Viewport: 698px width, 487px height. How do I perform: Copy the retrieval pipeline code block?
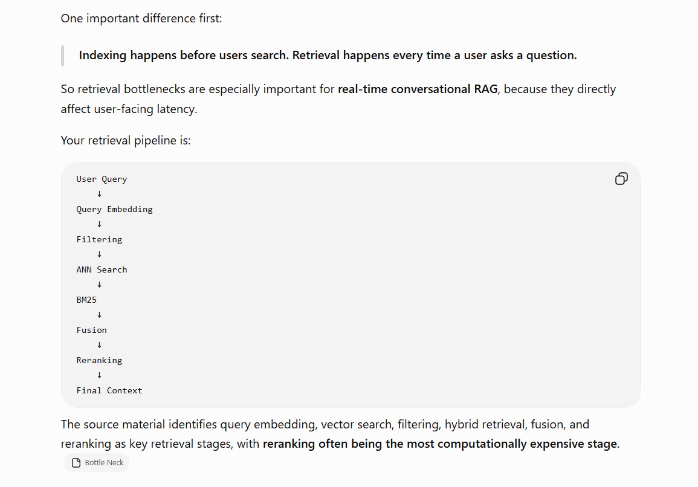coord(621,178)
